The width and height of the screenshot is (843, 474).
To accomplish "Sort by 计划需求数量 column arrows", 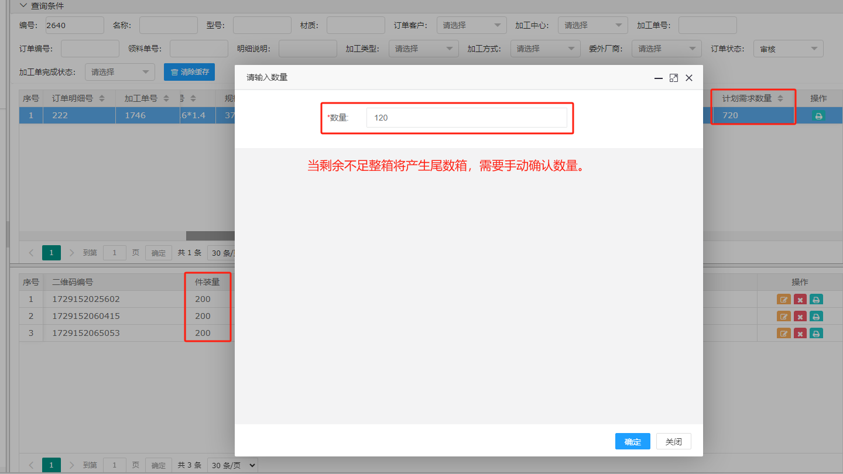I will pyautogui.click(x=780, y=99).
